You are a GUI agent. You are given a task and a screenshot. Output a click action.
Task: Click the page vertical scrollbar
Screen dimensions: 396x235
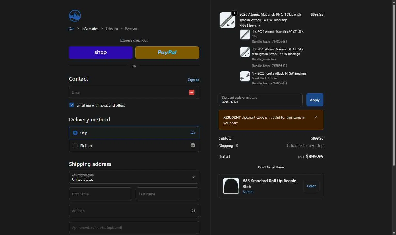pos(394,85)
